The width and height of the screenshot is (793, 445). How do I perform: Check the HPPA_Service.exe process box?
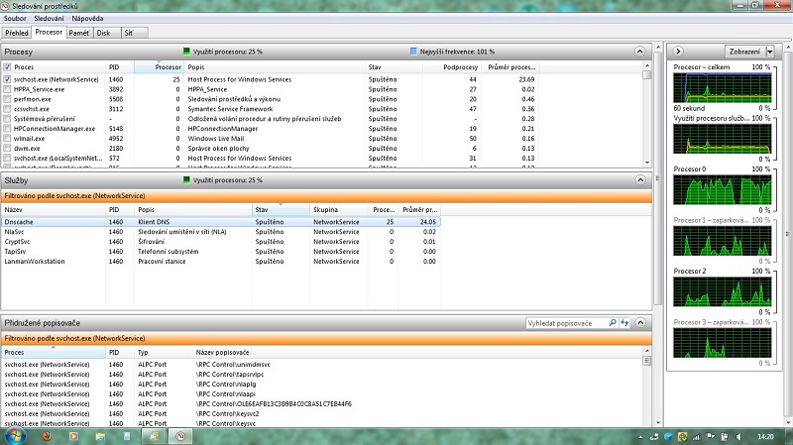[x=8, y=88]
